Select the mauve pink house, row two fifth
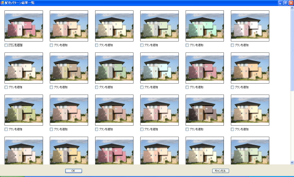The image size is (294, 177). pos(205,68)
